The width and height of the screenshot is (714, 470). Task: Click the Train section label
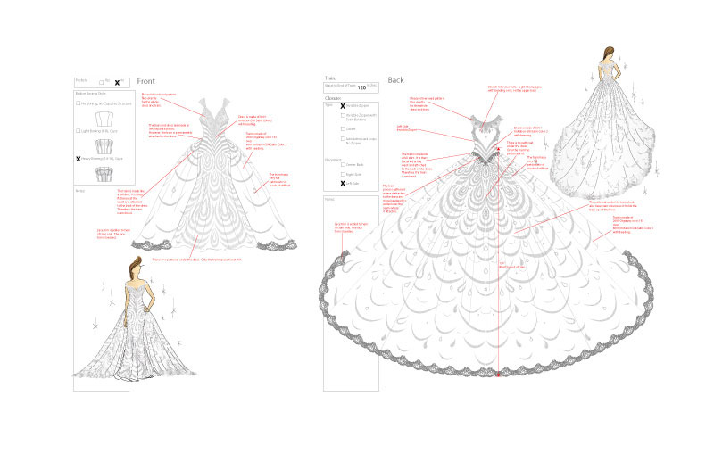(x=330, y=78)
